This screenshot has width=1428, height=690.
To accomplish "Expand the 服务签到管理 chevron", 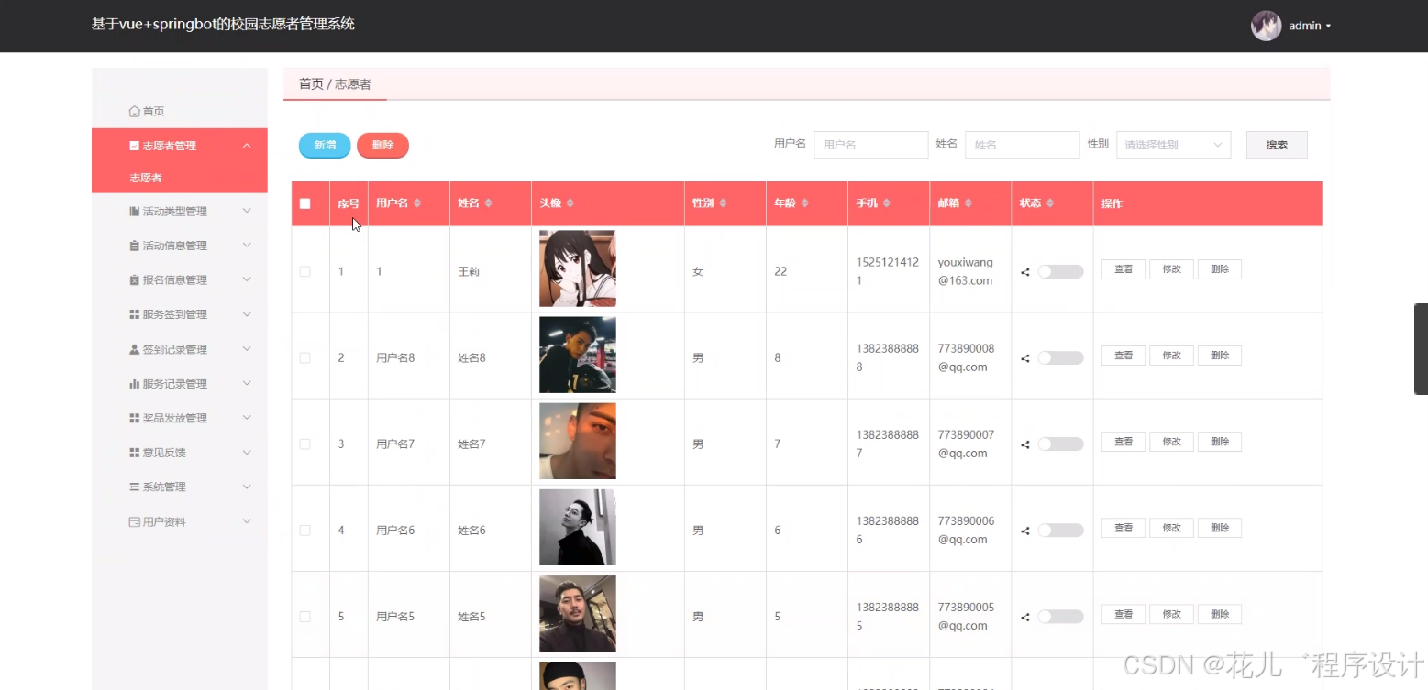I will [x=247, y=314].
